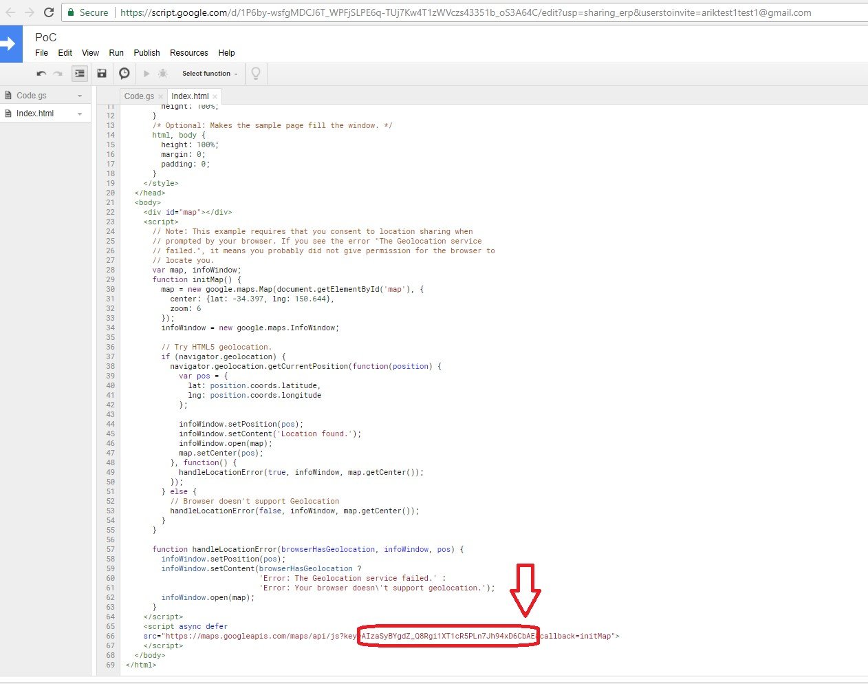
Task: Start debugging with the bug icon
Action: coord(163,74)
